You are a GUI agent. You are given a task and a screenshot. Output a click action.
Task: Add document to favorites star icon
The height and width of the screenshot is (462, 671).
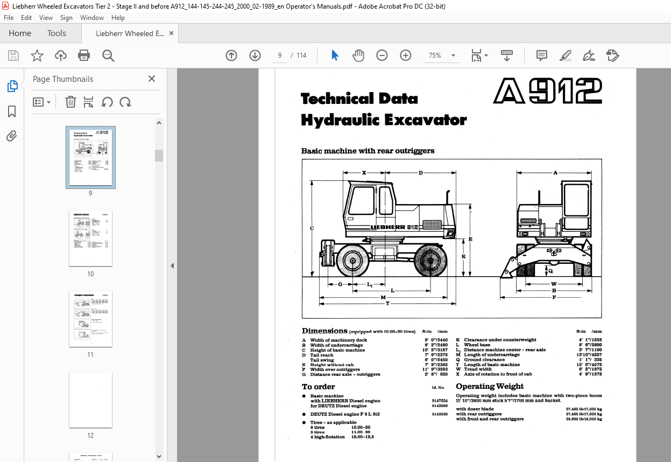point(37,55)
